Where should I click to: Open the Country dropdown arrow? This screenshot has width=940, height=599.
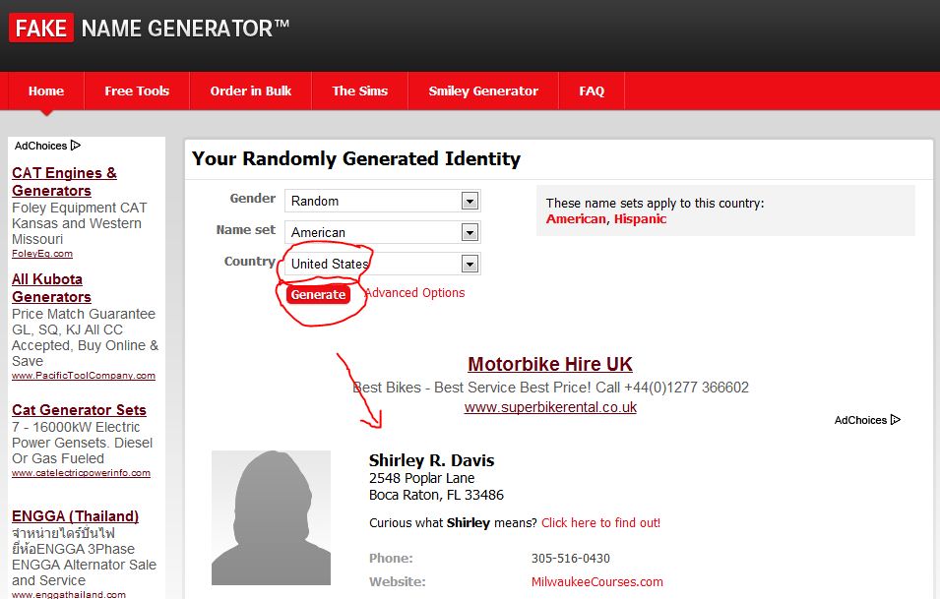tap(470, 264)
